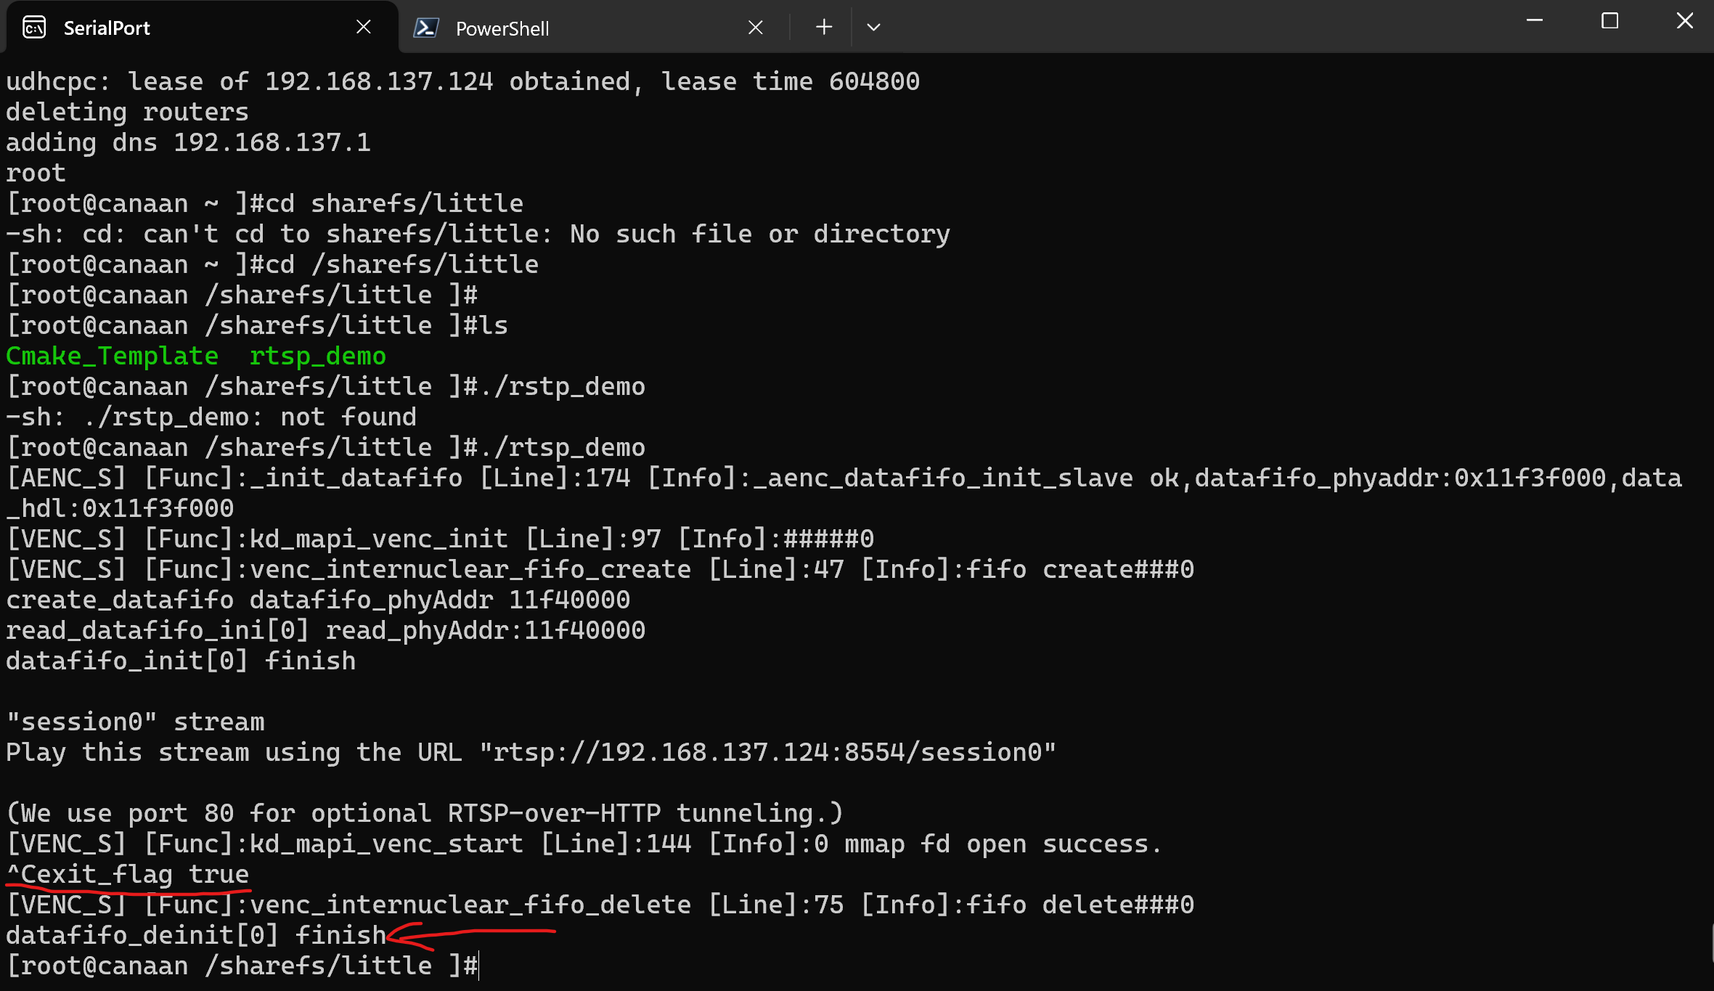This screenshot has width=1714, height=991.
Task: Close the PowerShell tab
Action: coord(755,28)
